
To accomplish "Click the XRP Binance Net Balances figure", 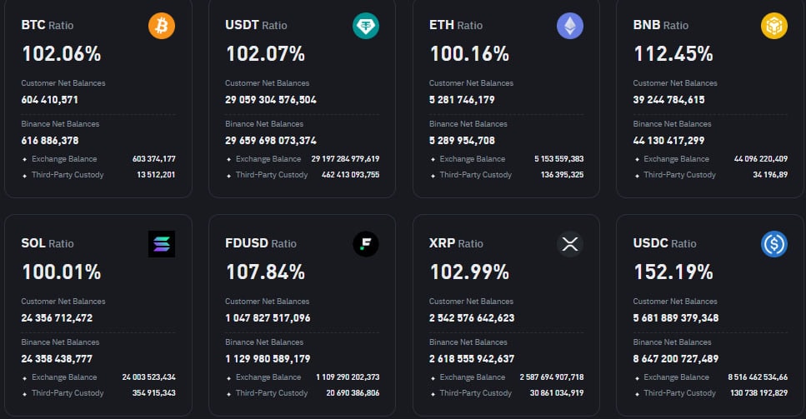I will [472, 359].
